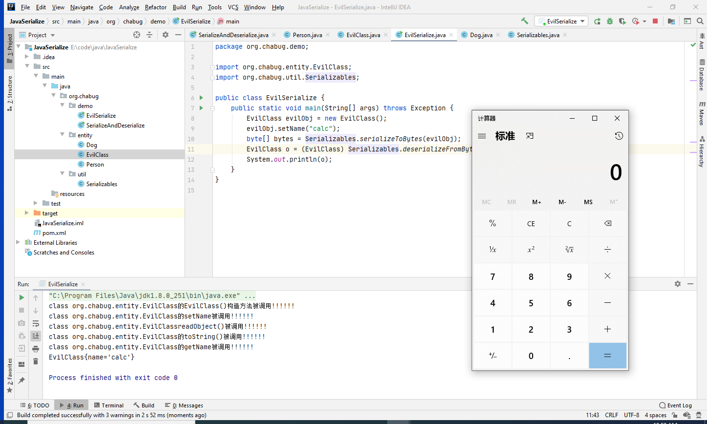Click camera dump threads icon in Run panel
707x424 pixels.
click(21, 323)
